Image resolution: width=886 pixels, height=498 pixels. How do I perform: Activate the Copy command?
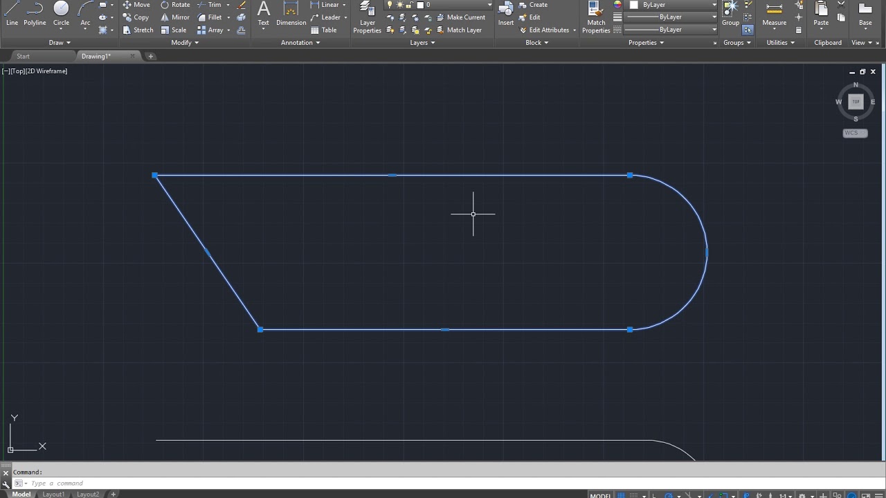point(136,17)
